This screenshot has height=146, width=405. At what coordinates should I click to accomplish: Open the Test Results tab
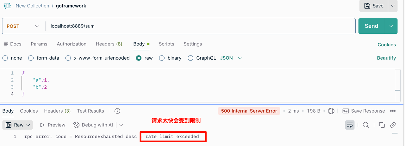point(90,111)
